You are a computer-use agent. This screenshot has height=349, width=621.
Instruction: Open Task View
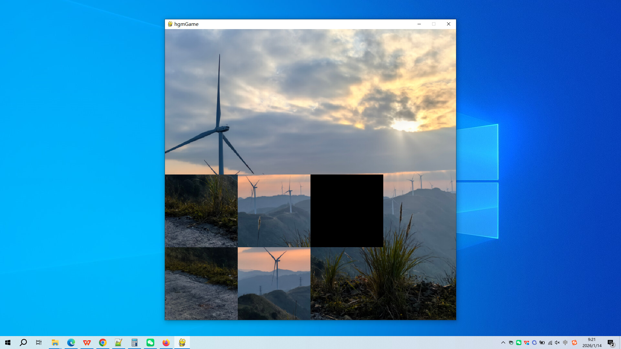click(38, 342)
